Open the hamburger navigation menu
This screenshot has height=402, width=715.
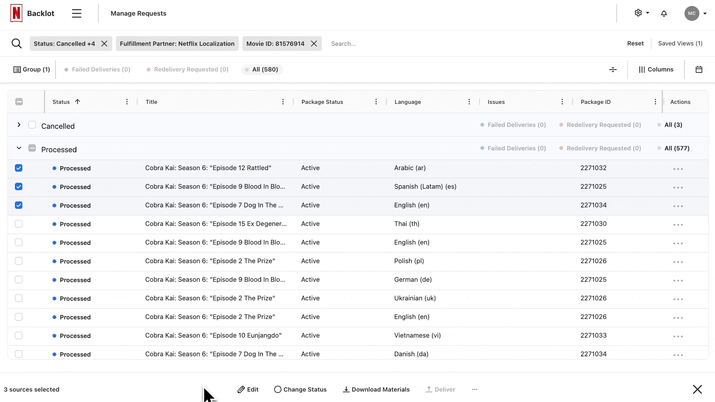tap(77, 13)
